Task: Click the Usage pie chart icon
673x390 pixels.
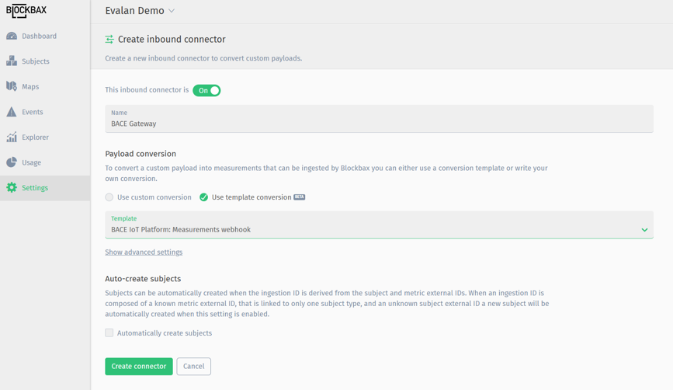Action: click(12, 162)
